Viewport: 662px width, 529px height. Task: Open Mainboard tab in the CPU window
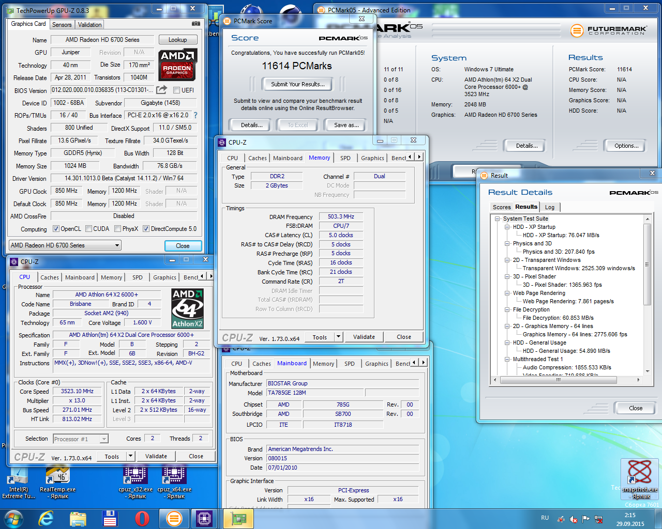(x=80, y=277)
